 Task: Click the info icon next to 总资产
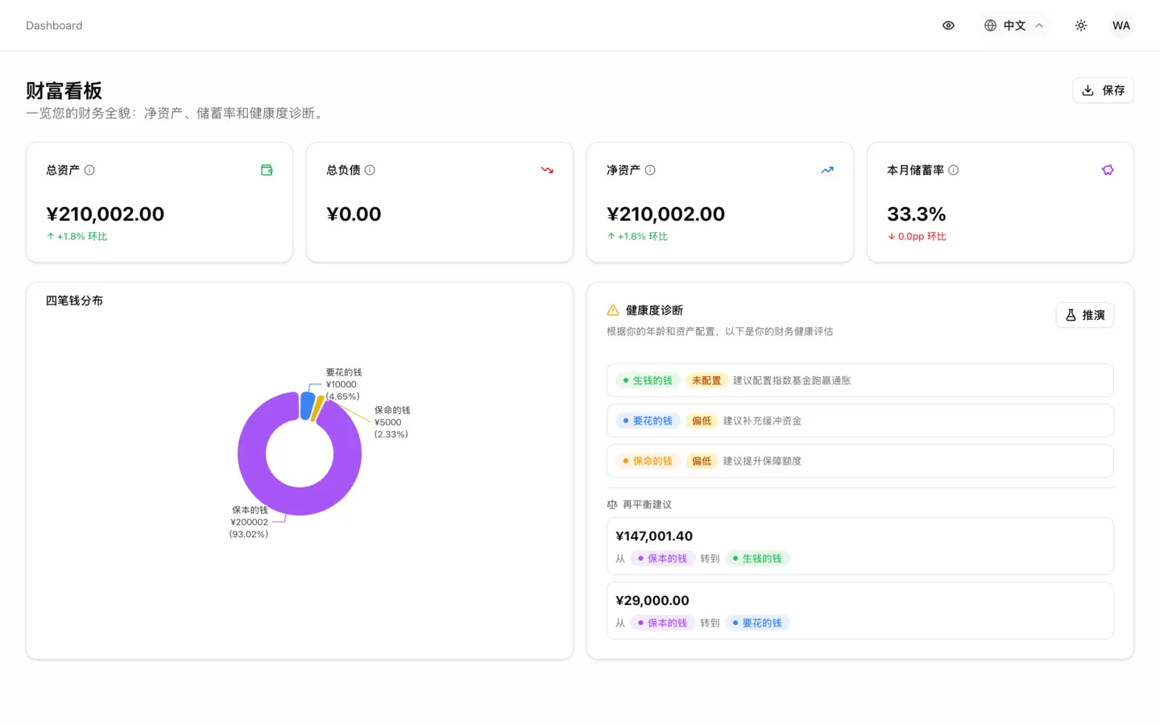tap(89, 170)
